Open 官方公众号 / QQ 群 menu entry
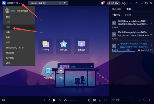Viewport: 154px width, 104px height. pos(19,48)
